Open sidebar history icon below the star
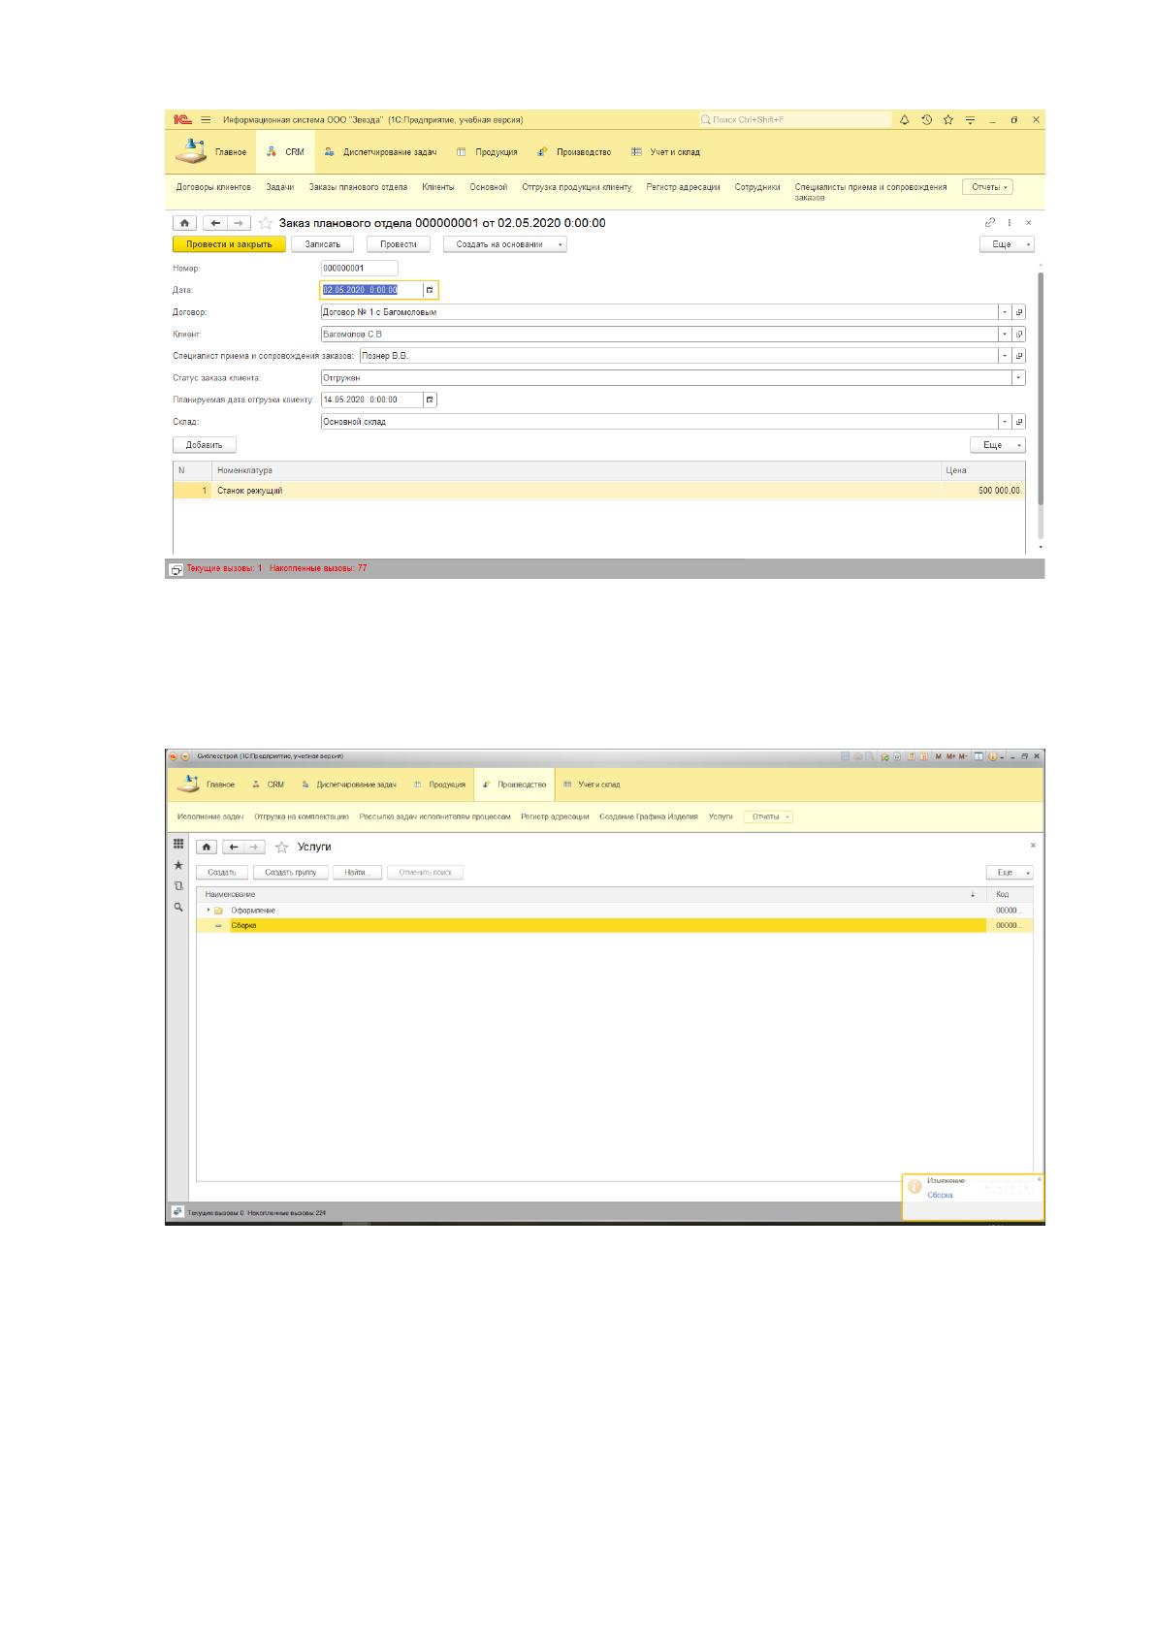Viewport: 1155px width, 1633px height. click(x=178, y=886)
